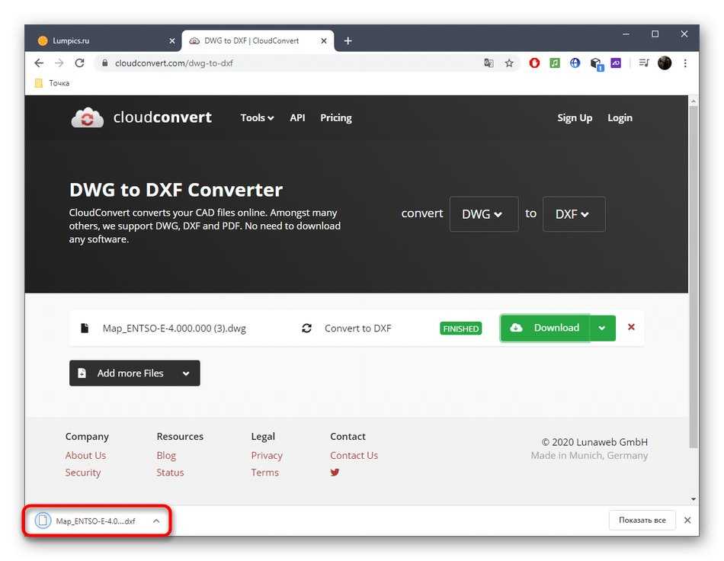Open the Opera extension icon

point(534,63)
